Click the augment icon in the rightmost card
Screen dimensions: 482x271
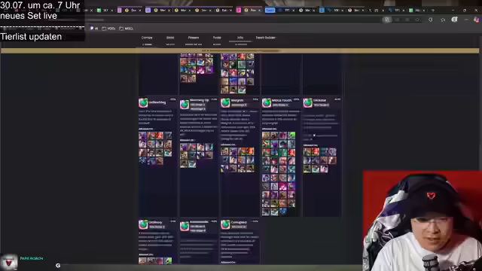[x=308, y=103]
